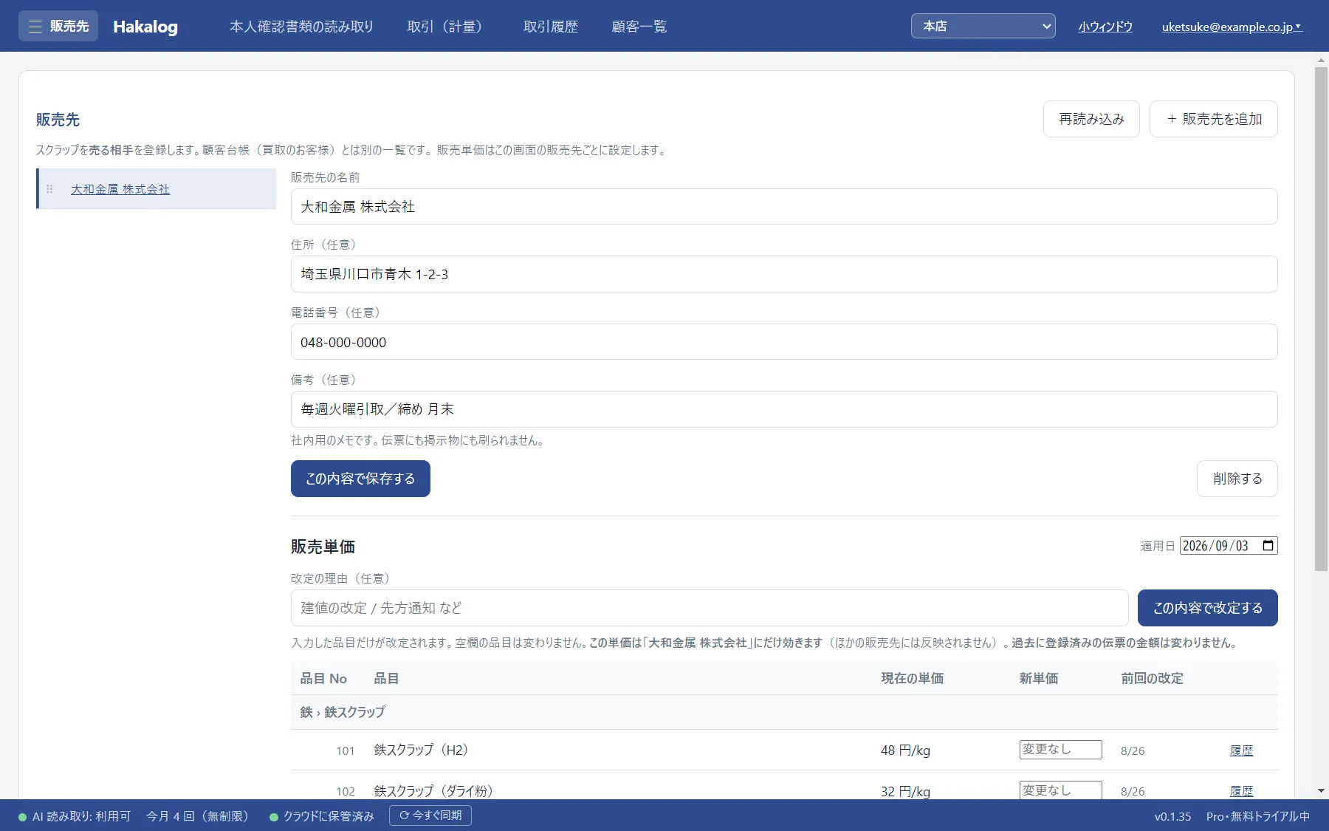Switch to 取引（計量） tab
Viewport: 1329px width, 831px height.
[x=448, y=27]
